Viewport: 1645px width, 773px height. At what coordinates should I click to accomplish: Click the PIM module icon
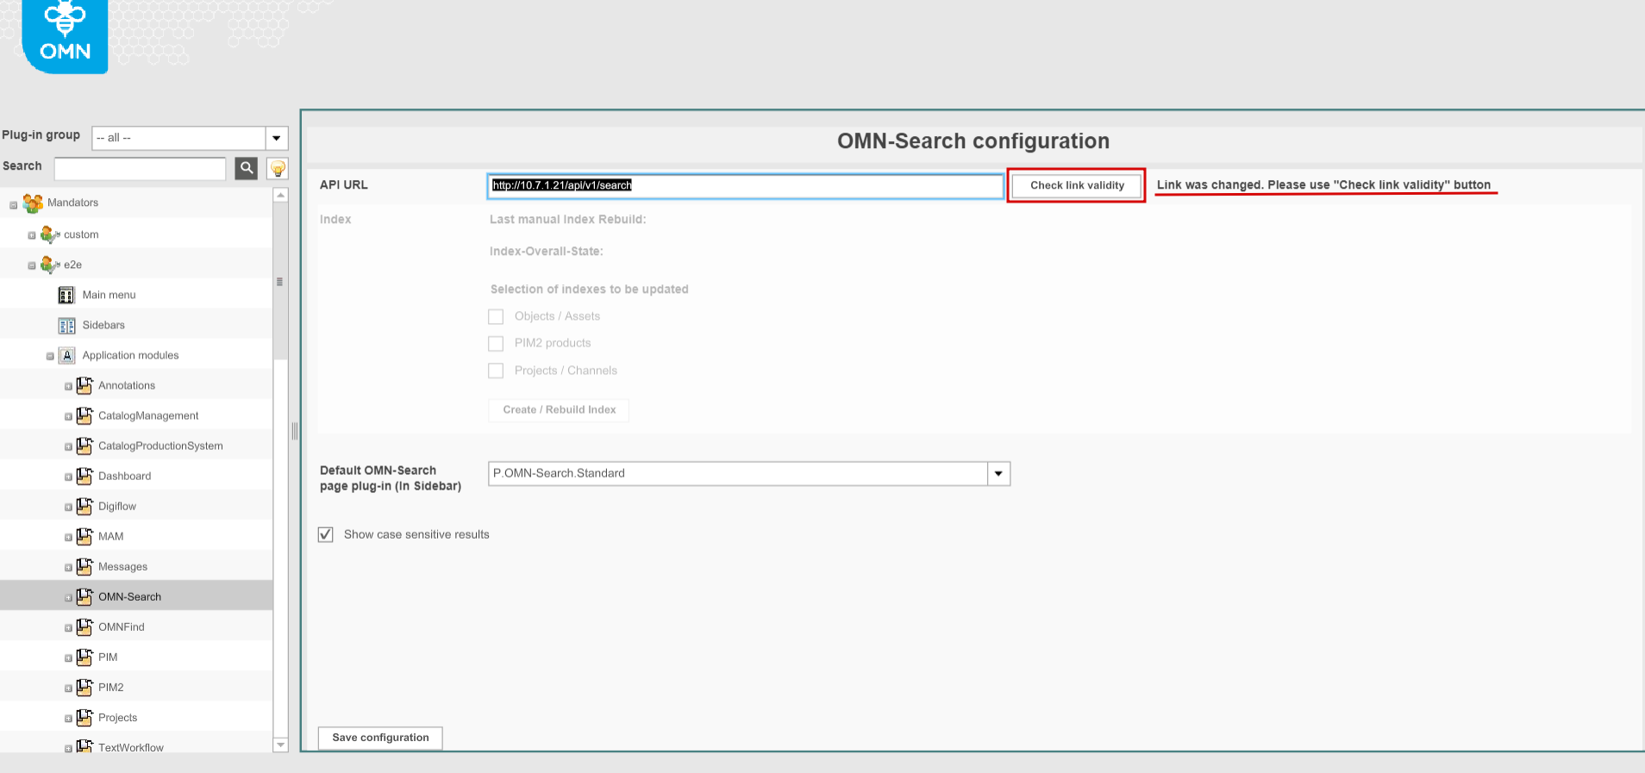click(84, 657)
